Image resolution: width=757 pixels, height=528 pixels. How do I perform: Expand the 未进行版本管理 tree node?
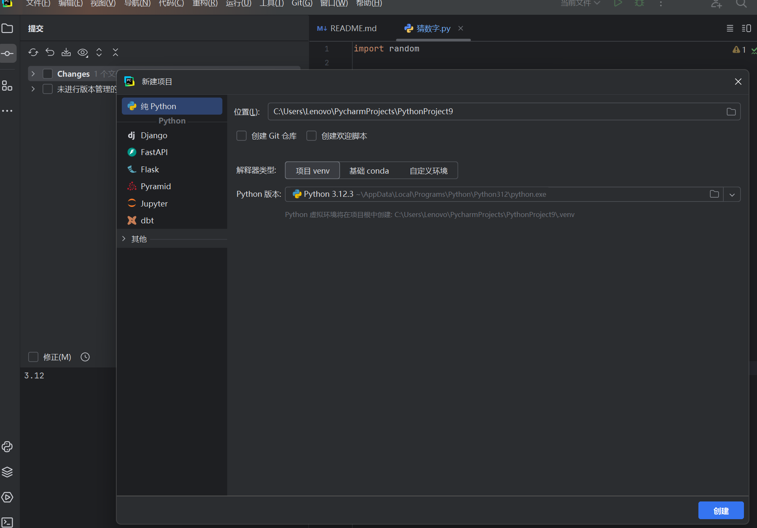[x=33, y=89]
